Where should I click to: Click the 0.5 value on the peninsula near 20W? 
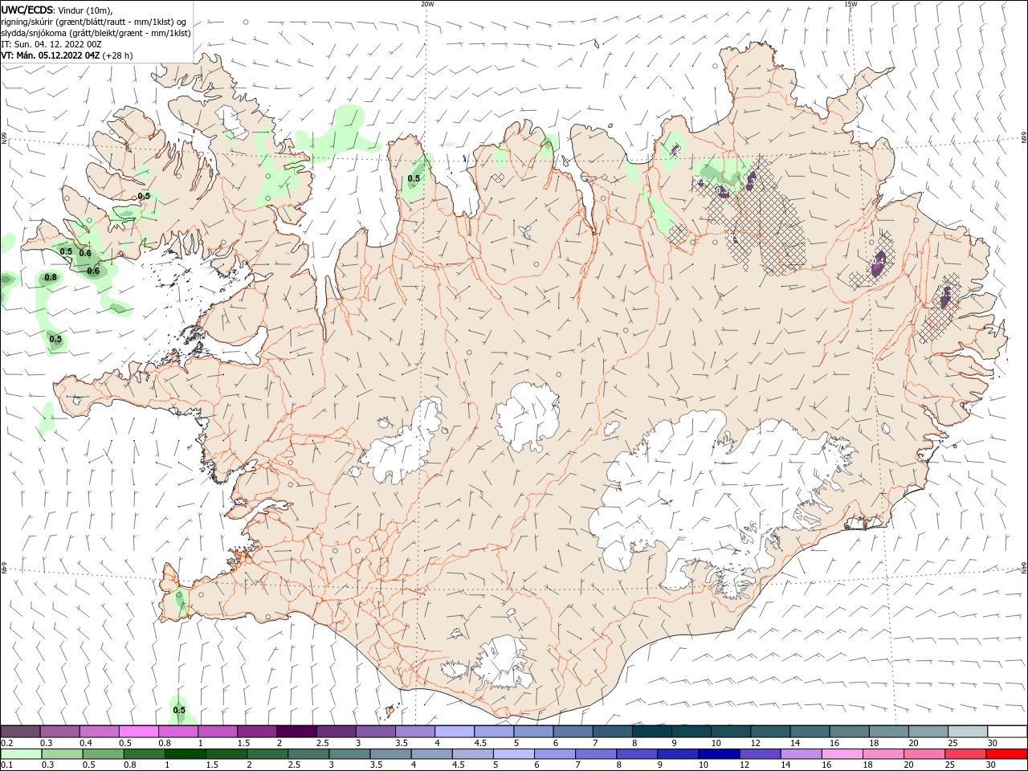(x=414, y=178)
